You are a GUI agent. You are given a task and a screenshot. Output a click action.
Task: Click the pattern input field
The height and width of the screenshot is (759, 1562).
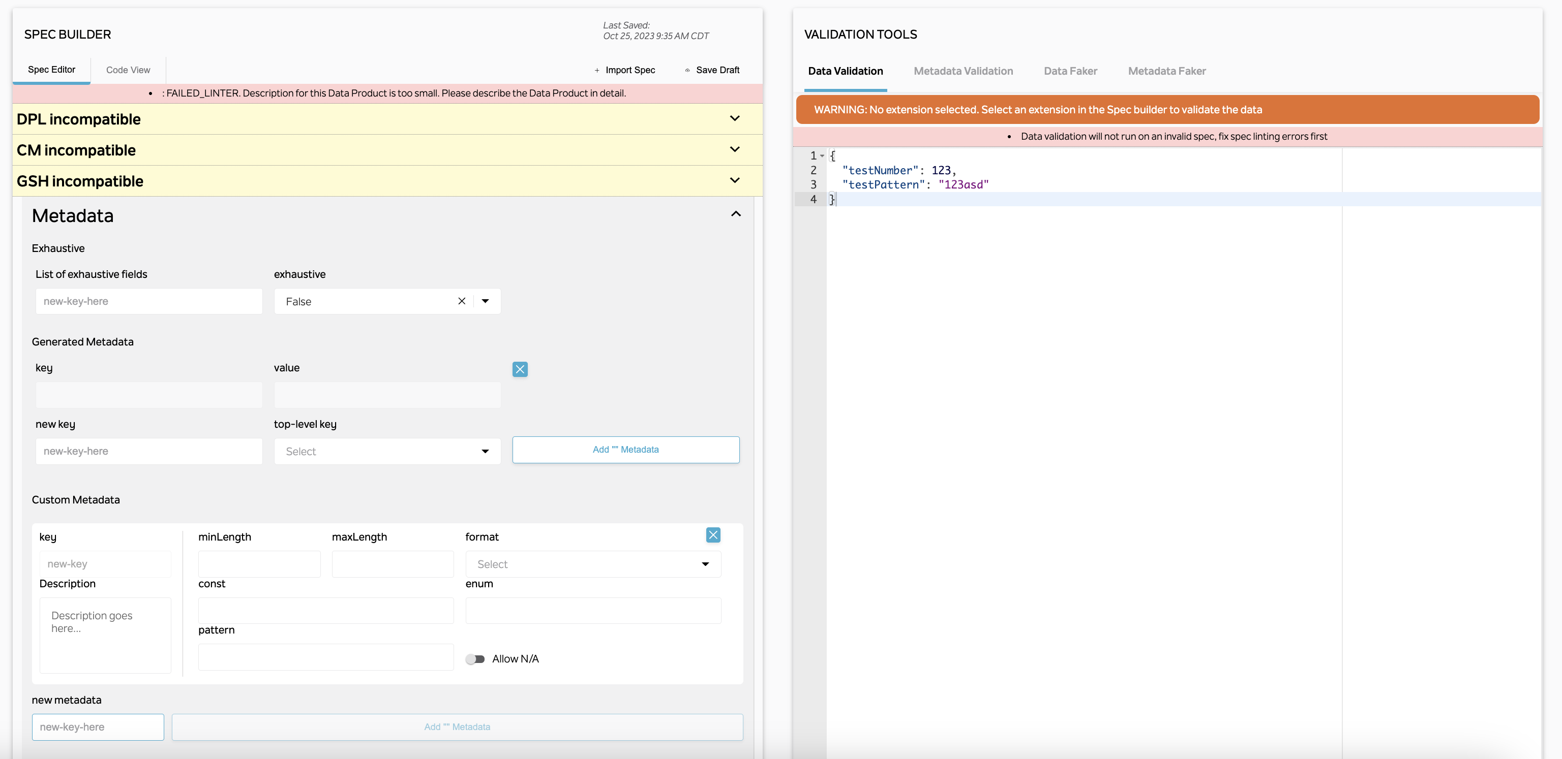click(326, 656)
